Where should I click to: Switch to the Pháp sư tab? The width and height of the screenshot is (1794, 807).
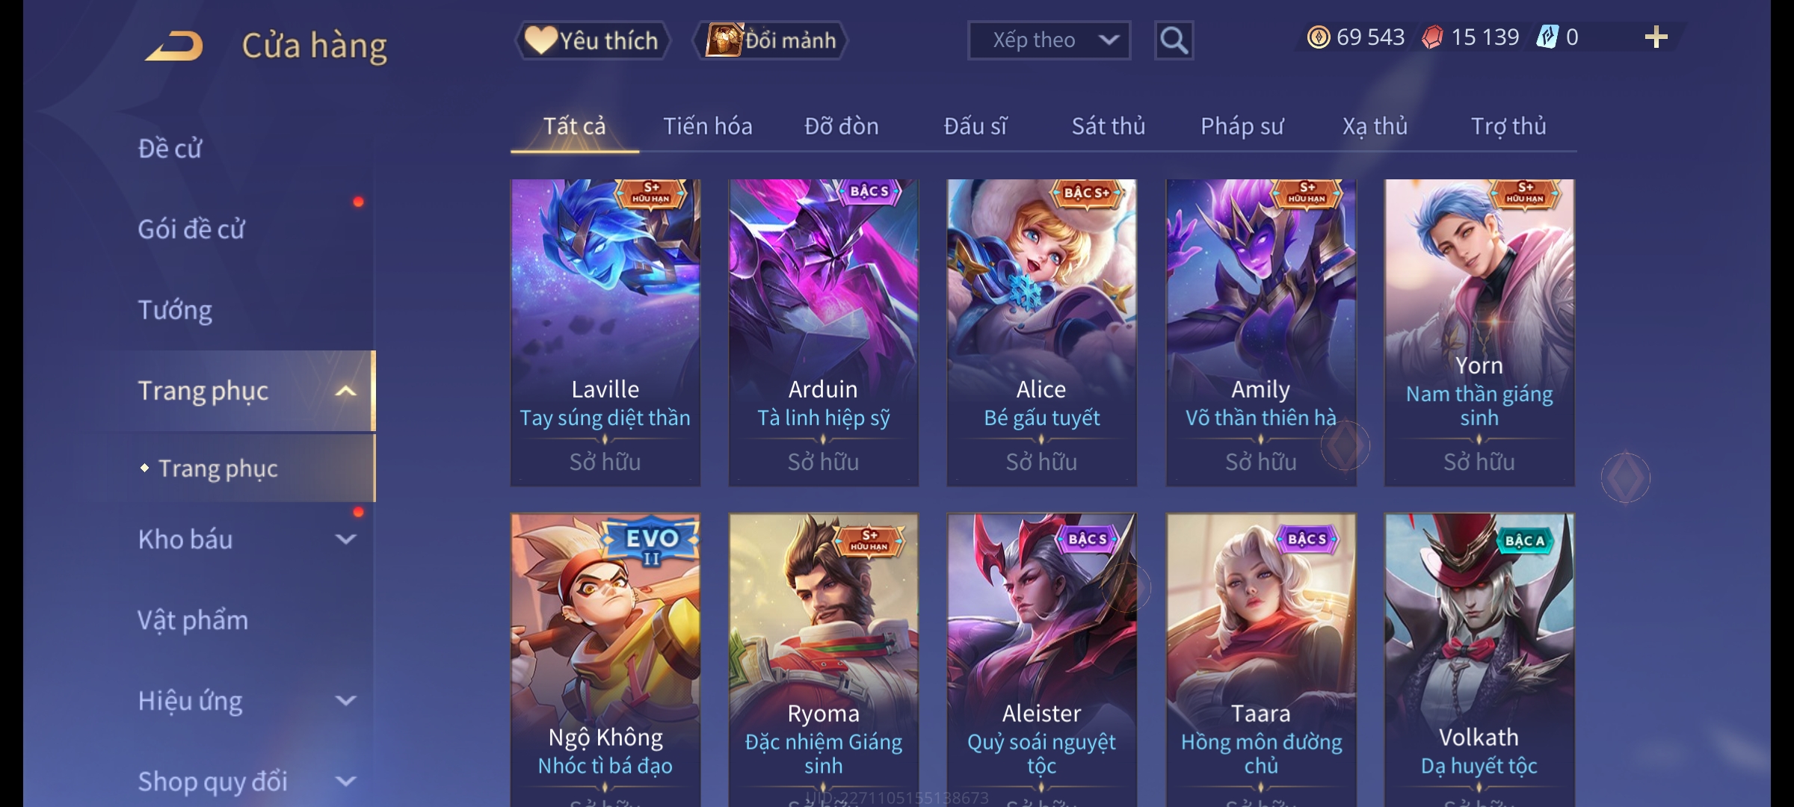pos(1242,126)
